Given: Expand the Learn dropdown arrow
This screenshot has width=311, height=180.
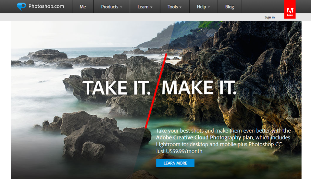Looking at the screenshot, I should point(151,7).
